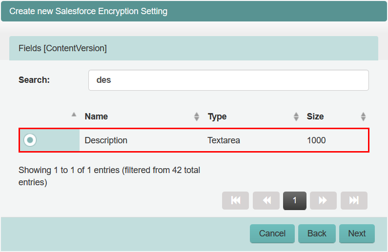
Task: Sort by the radio selection column arrow
Action: click(x=74, y=115)
